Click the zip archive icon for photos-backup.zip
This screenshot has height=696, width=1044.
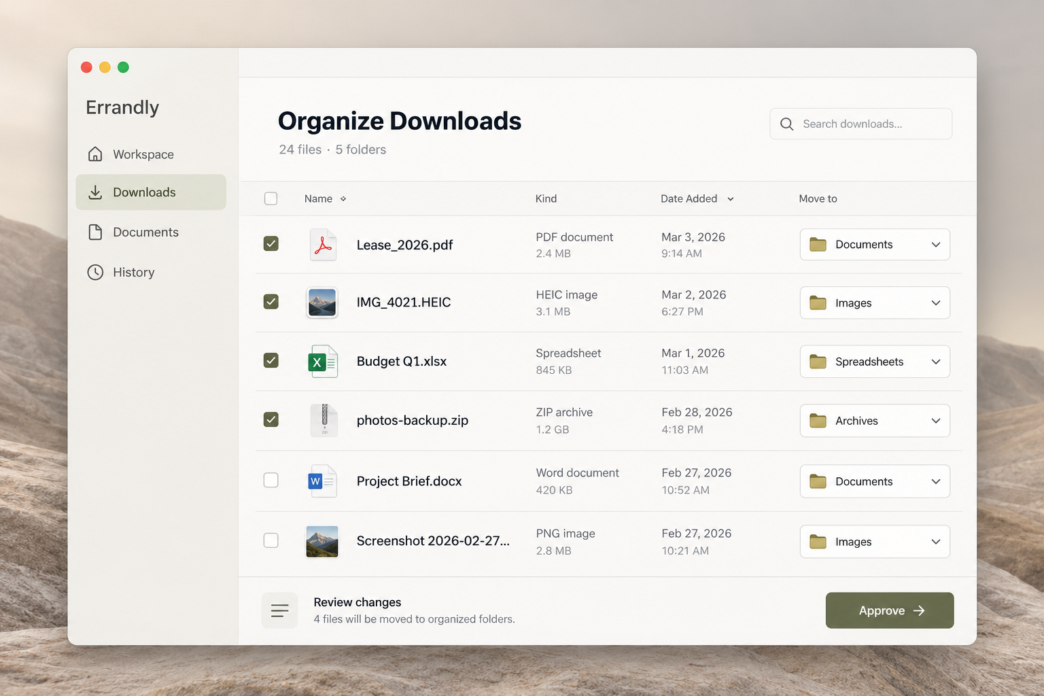click(x=324, y=420)
